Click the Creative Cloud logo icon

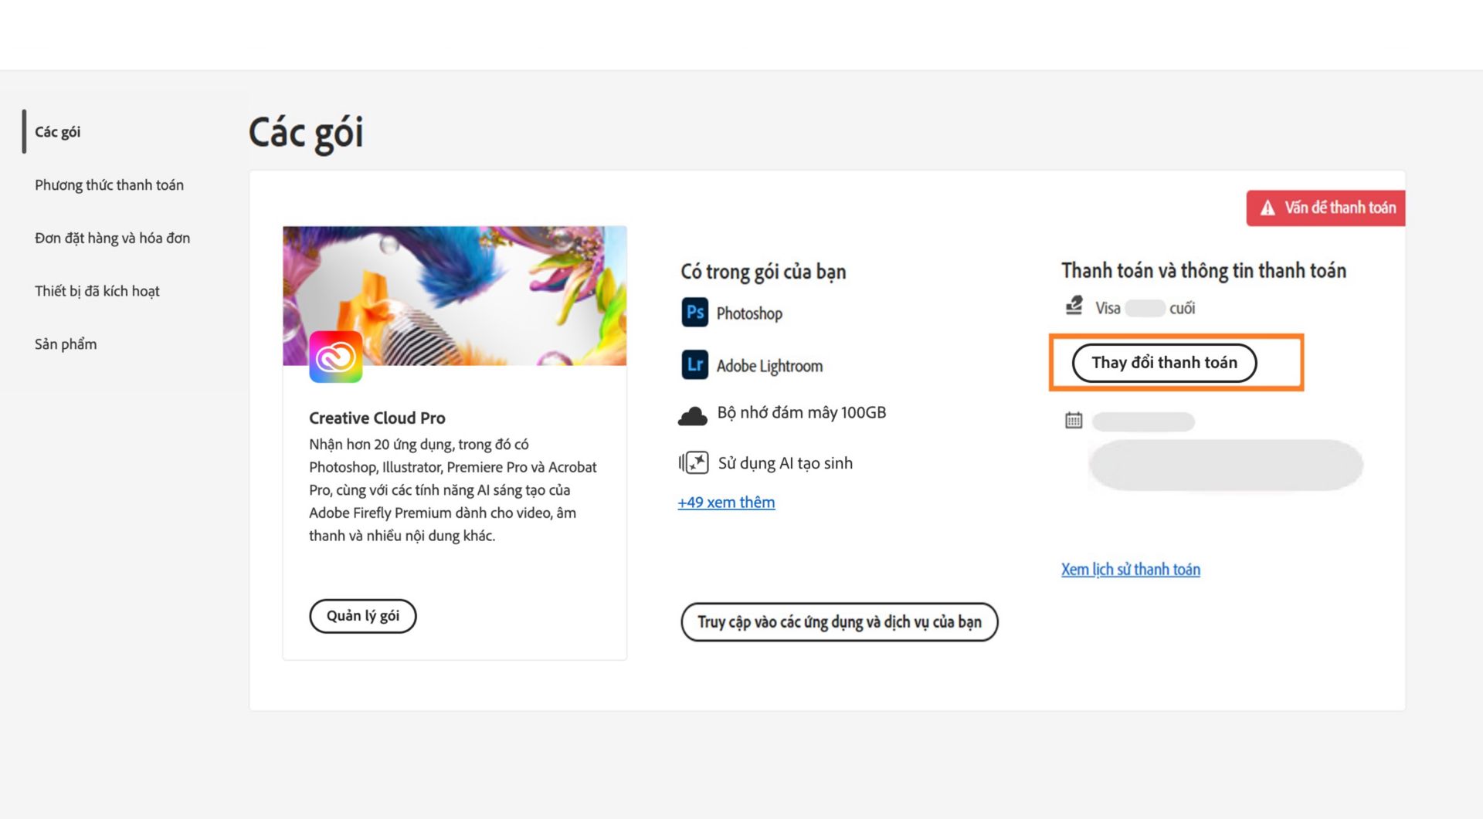pyautogui.click(x=336, y=357)
